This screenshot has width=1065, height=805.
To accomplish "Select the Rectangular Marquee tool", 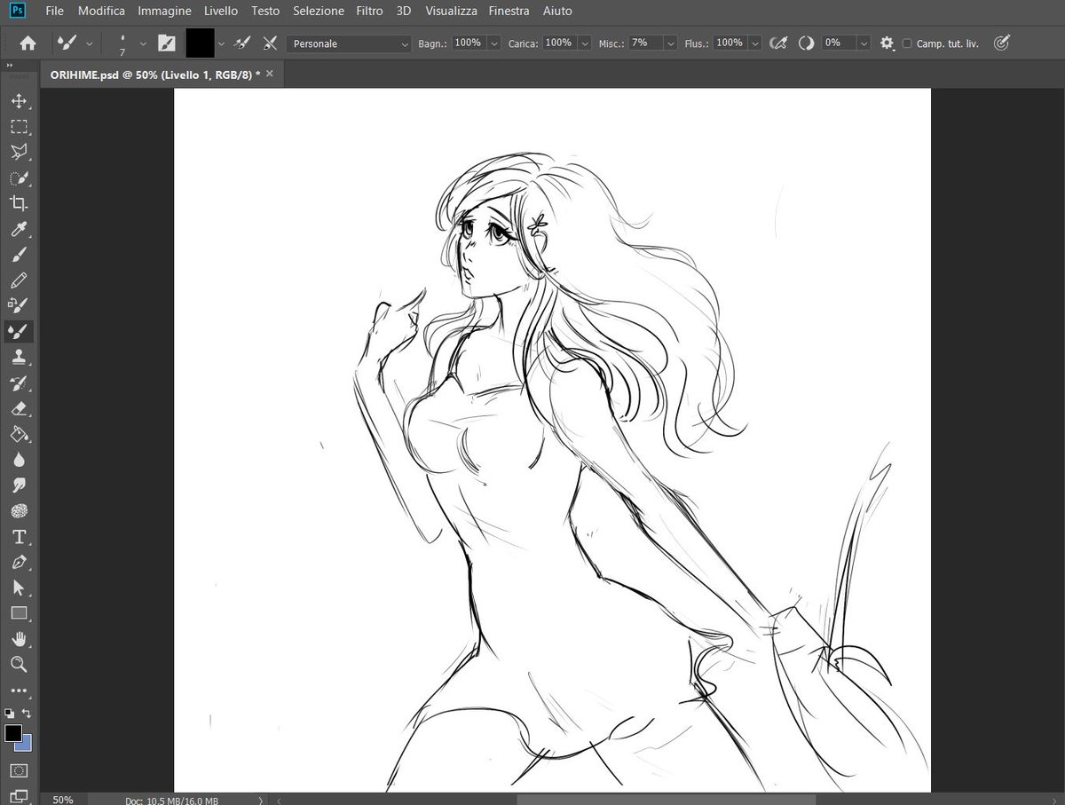I will tap(19, 127).
